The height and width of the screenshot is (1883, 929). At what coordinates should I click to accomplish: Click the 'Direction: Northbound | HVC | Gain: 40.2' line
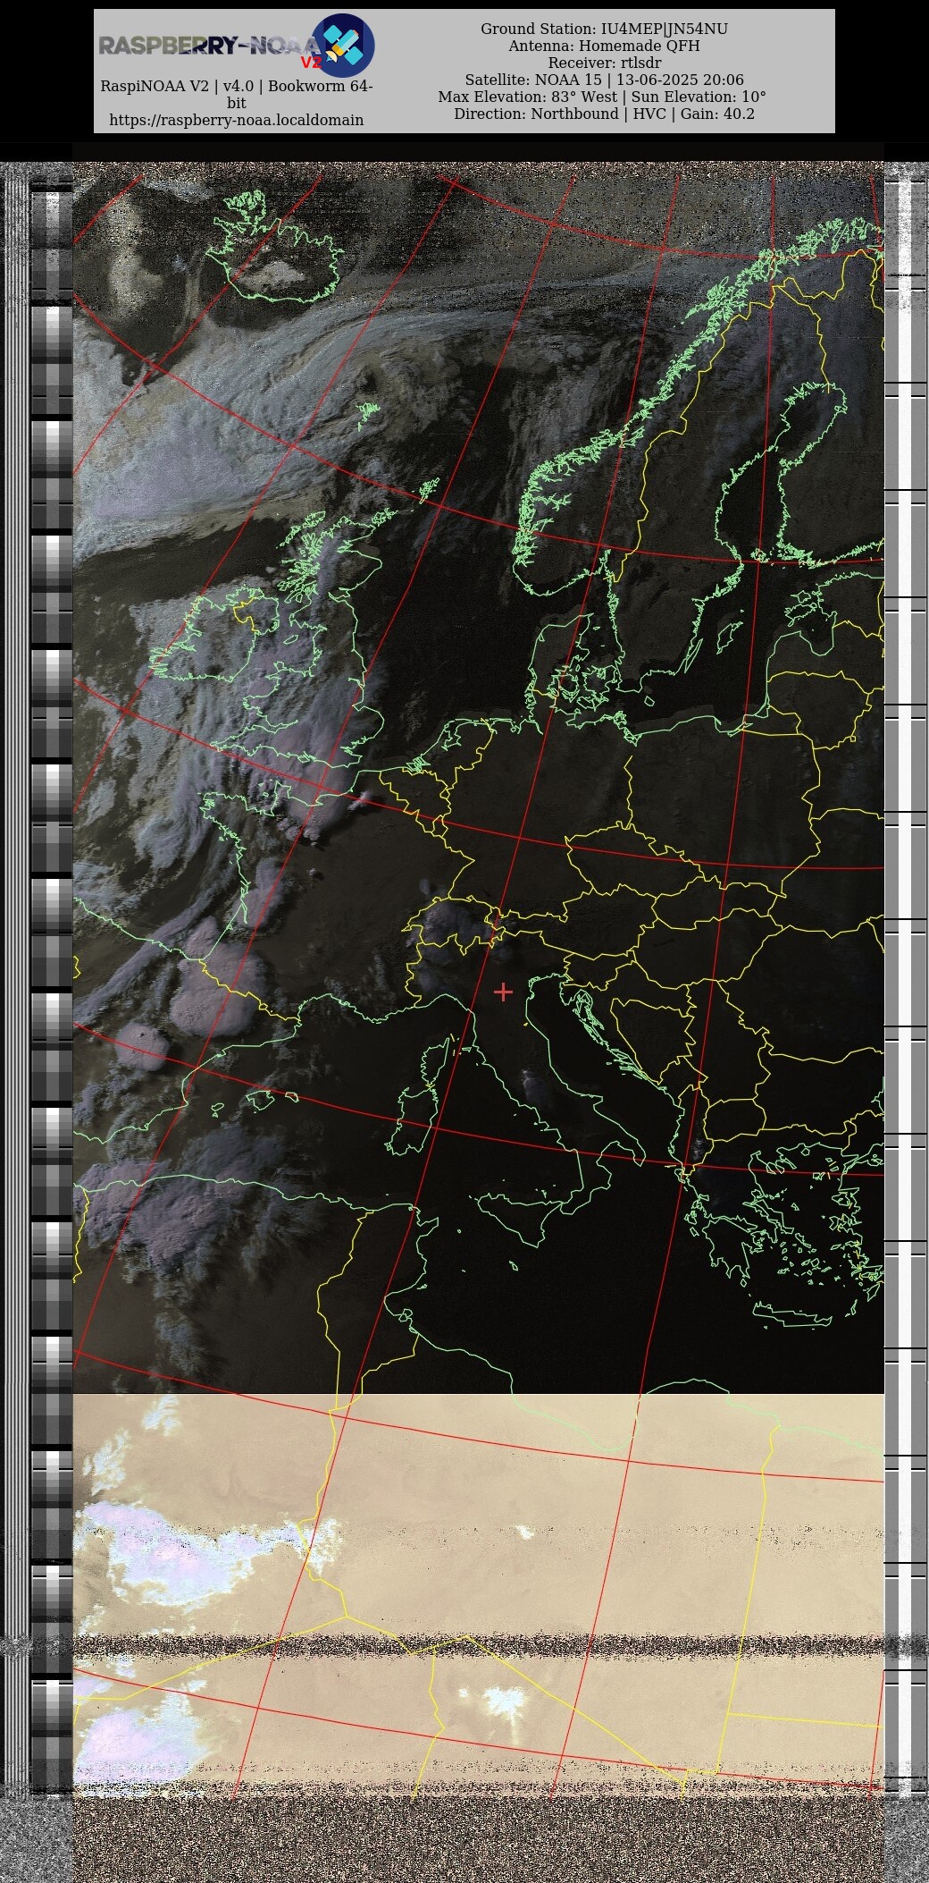604,114
